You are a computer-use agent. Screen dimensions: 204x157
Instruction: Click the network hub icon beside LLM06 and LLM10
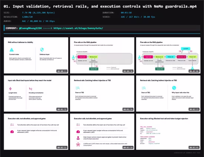tap(78, 144)
